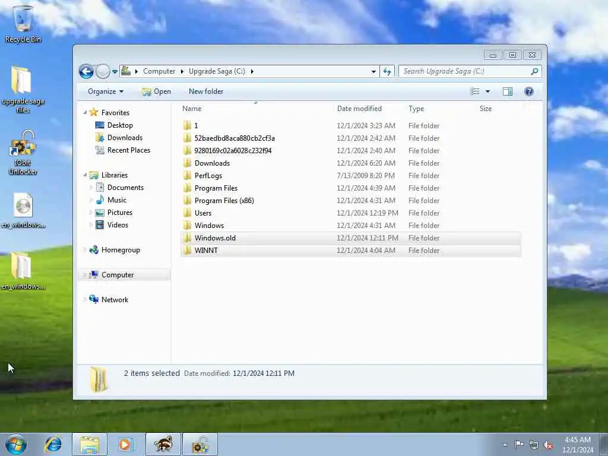Image resolution: width=608 pixels, height=456 pixels.
Task: Open Windows Media Player from taskbar
Action: 125,444
